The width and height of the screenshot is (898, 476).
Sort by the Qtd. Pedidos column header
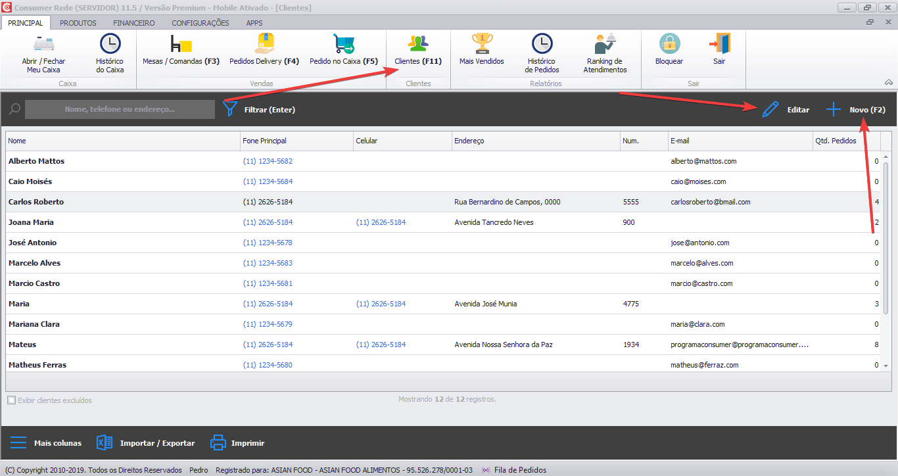[847, 141]
